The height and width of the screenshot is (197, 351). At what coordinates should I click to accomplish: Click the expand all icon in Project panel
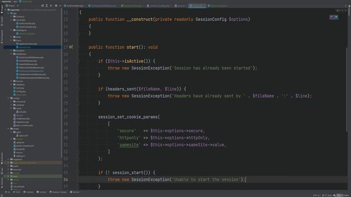[x=47, y=5]
